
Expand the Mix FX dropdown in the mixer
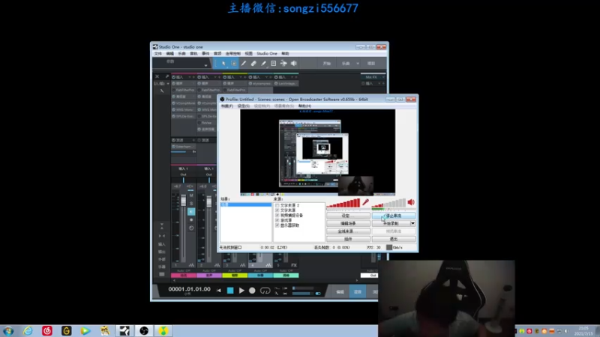coord(383,77)
